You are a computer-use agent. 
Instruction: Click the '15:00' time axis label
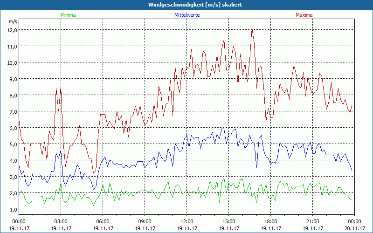(x=229, y=222)
